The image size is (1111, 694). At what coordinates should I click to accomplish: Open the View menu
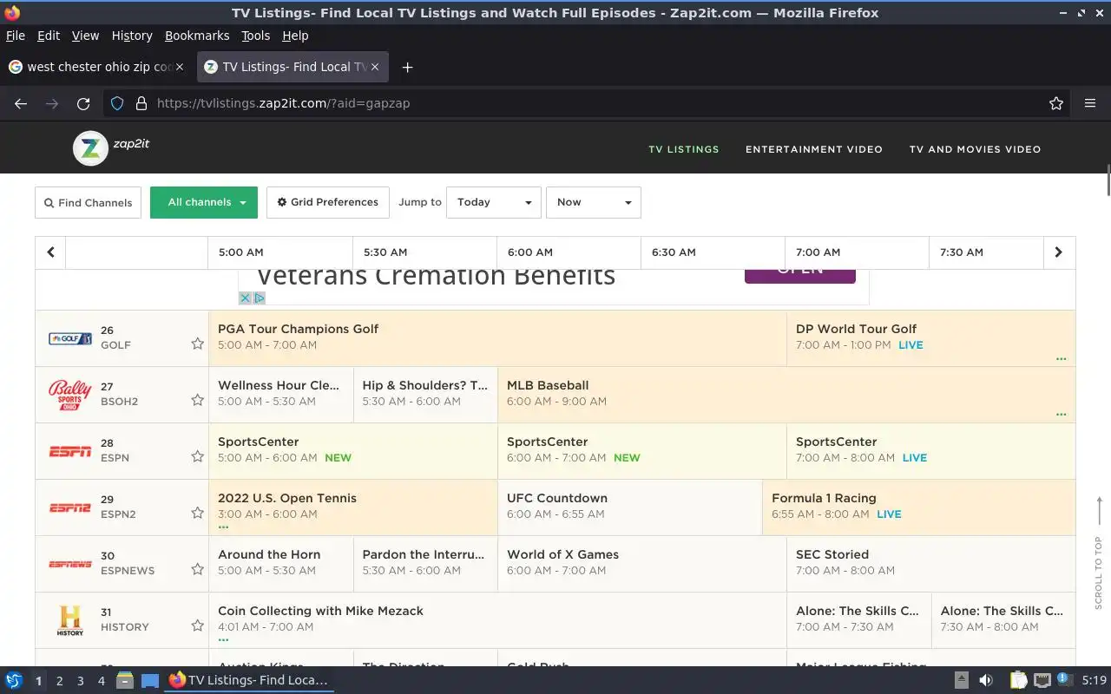click(x=85, y=36)
